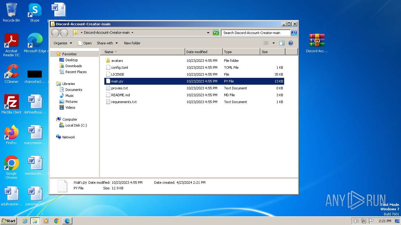Click the volume speaker tray icon
401x225 pixels.
click(x=356, y=221)
